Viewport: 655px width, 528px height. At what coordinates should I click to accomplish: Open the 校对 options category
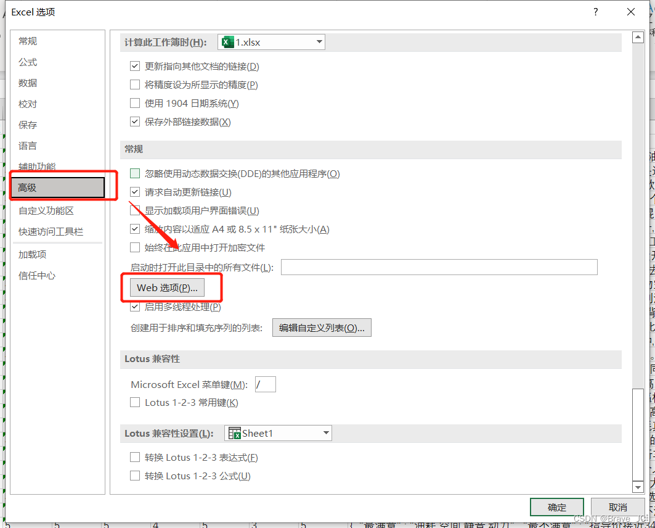28,104
